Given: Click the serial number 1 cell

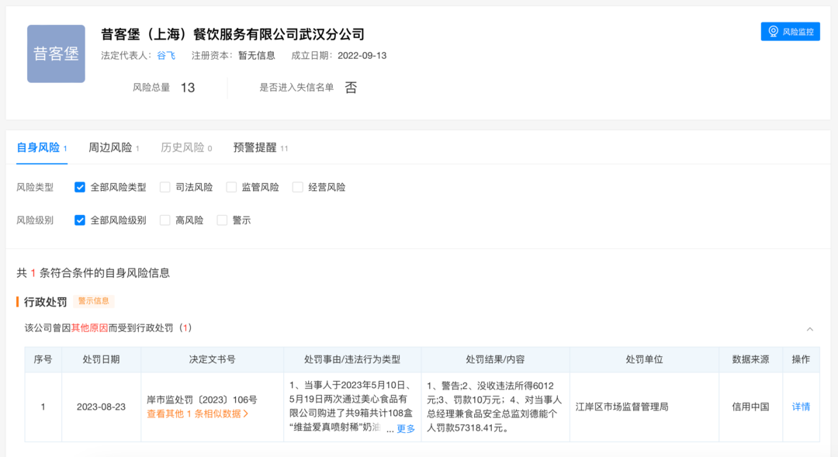Looking at the screenshot, I should pyautogui.click(x=43, y=407).
